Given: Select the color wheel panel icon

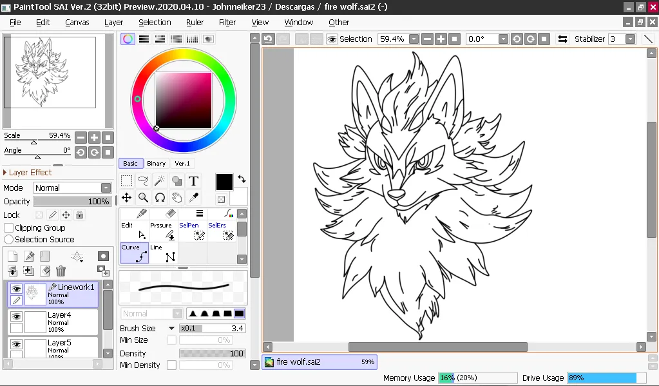Looking at the screenshot, I should tap(128, 39).
